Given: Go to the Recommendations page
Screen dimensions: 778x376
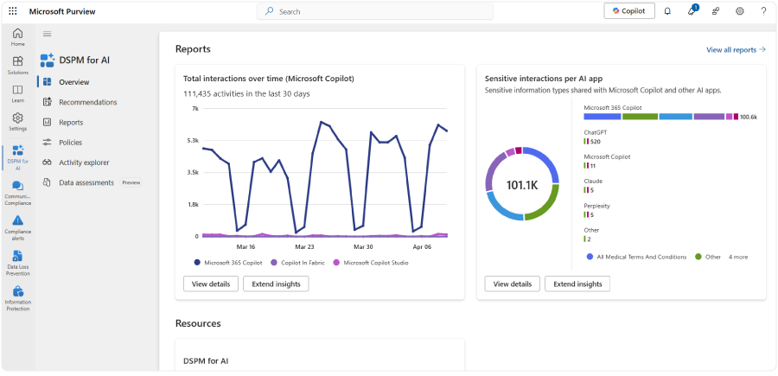Looking at the screenshot, I should (x=89, y=102).
